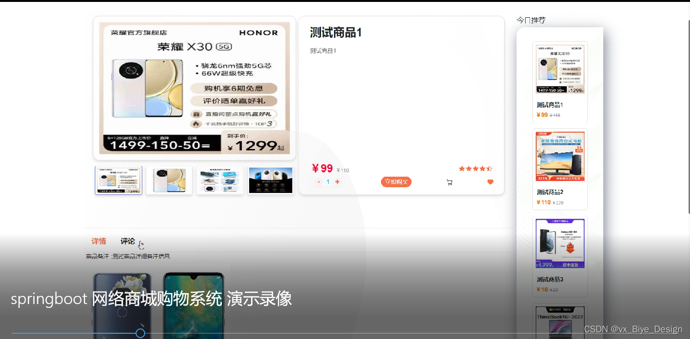Click the ¥10 price of 测试商品3
The image size is (690, 339).
(x=542, y=290)
